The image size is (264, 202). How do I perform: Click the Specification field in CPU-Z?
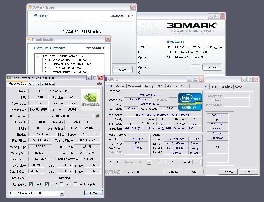click(162, 115)
